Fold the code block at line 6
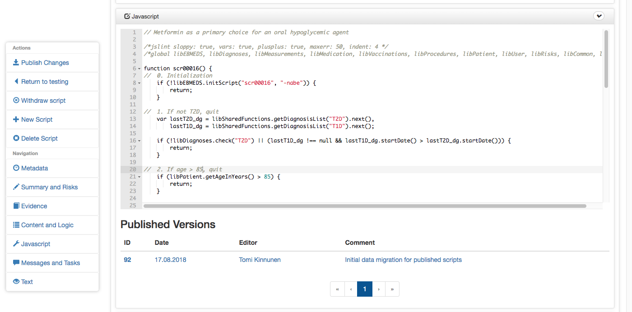Image resolution: width=632 pixels, height=312 pixels. [139, 69]
